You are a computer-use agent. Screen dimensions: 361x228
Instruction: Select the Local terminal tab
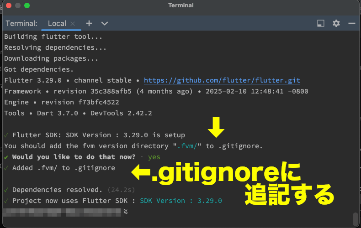point(57,23)
